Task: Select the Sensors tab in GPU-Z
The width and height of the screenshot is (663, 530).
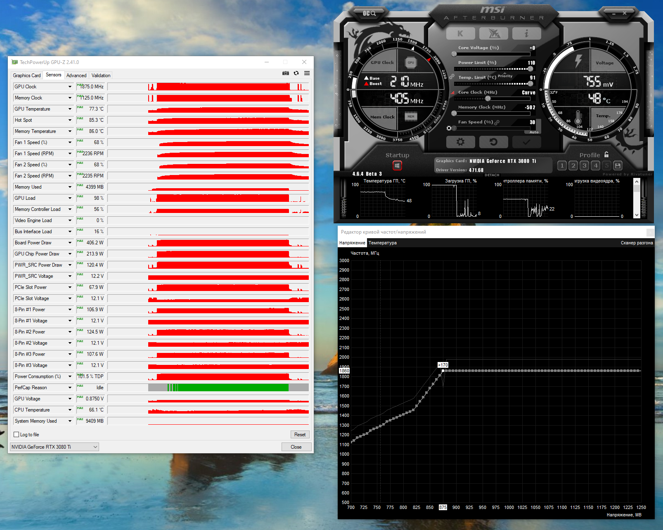Action: tap(54, 75)
